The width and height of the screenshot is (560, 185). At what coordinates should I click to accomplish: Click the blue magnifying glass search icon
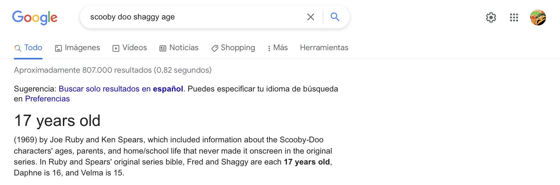tap(335, 17)
